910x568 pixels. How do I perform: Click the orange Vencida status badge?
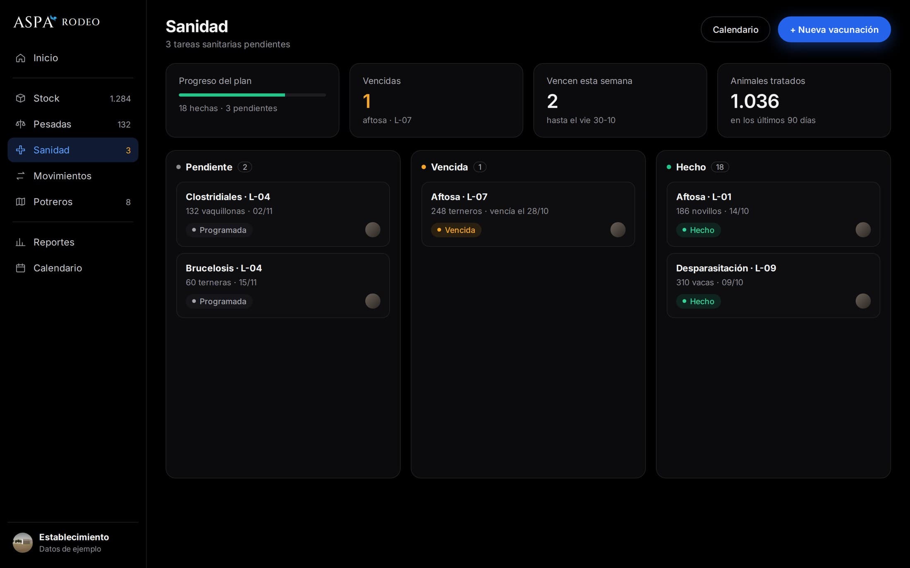tap(456, 230)
